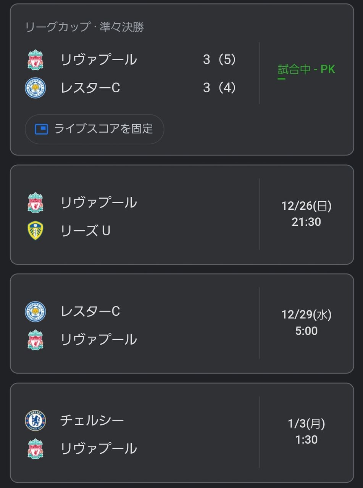This screenshot has height=488, width=363.
Task: Select リヴァプール team name in live match
Action: [x=99, y=60]
